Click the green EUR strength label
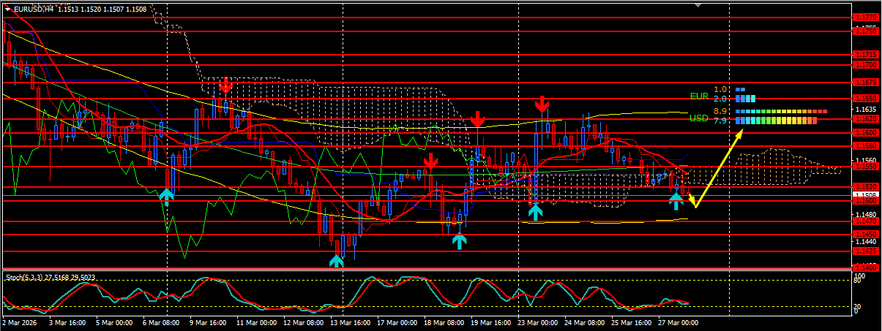The image size is (882, 331). [x=699, y=96]
